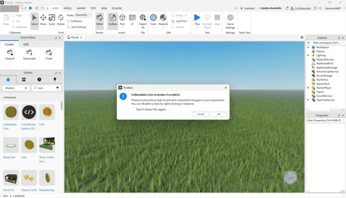
Task: Click Cancel in Toolbox dialog
Action: click(200, 114)
